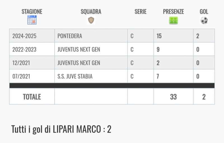Viewport: 224px width, 143px height.
Task: Click the black separator bar above TOTALE
Action: tap(112, 85)
